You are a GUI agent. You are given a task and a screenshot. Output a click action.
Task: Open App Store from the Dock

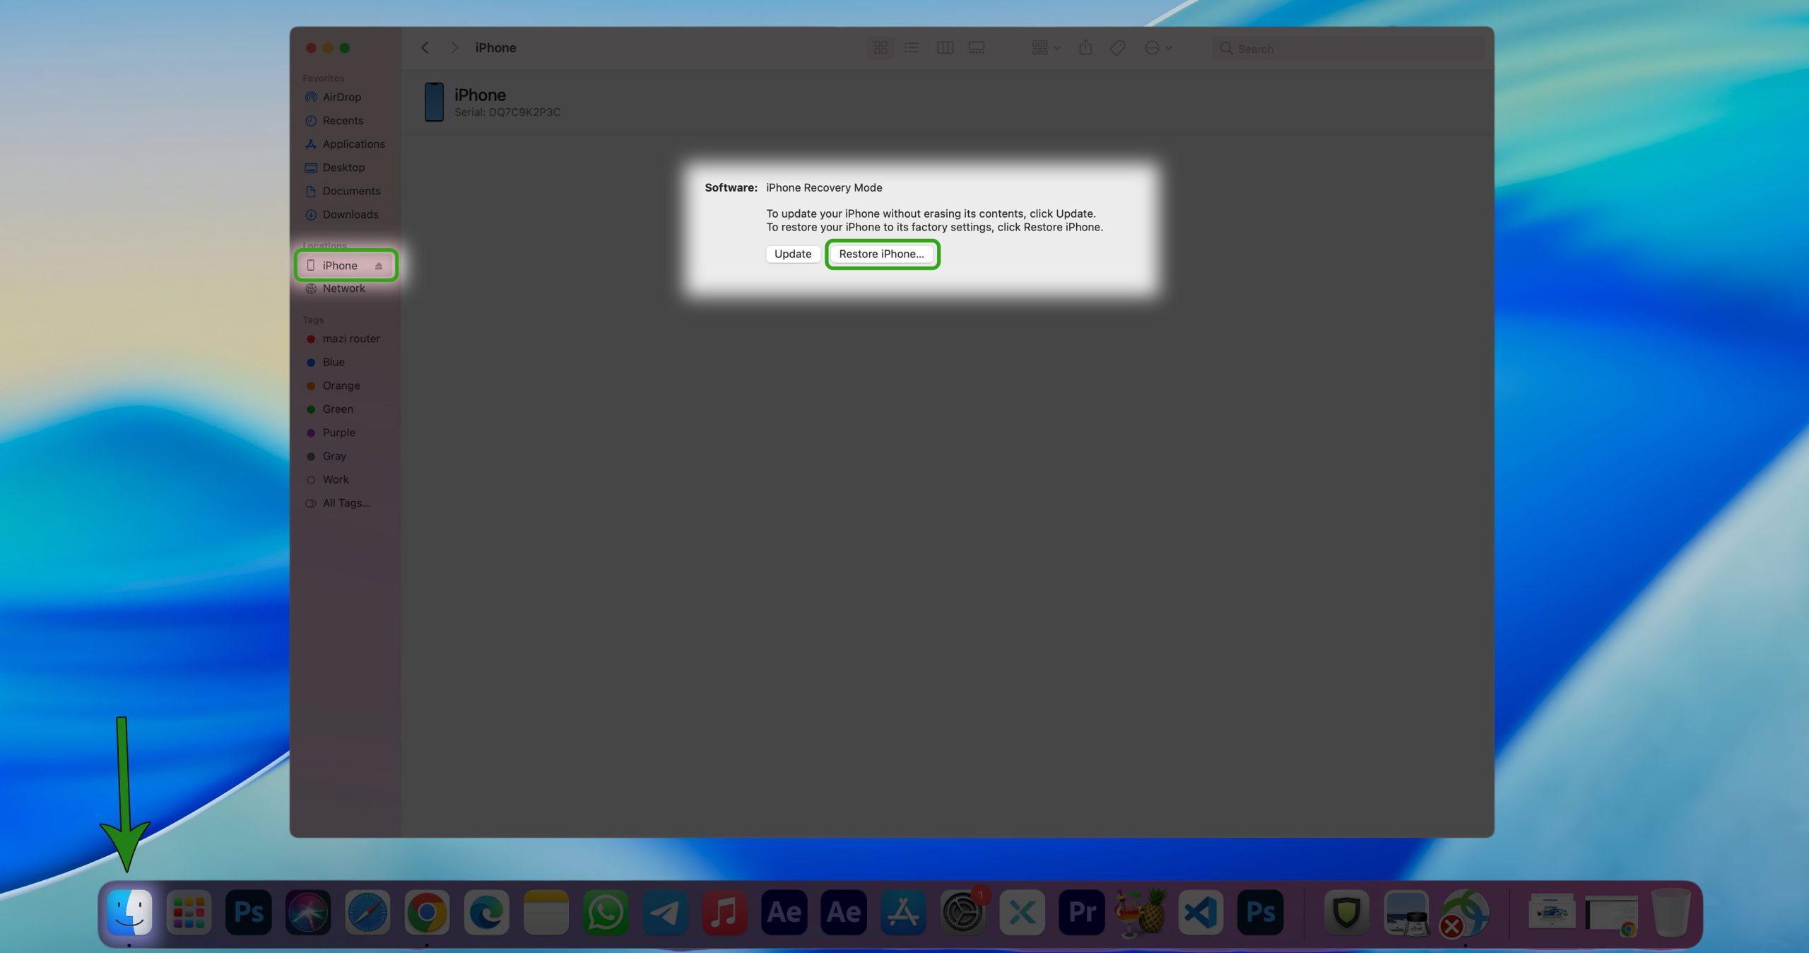902,912
